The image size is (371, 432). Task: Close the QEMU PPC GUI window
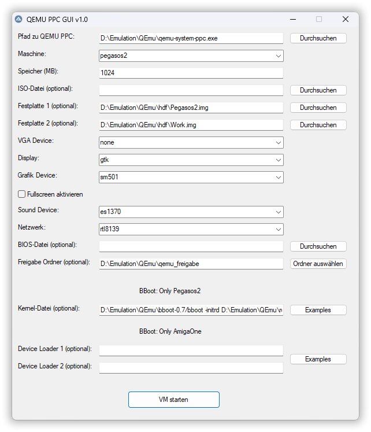(x=345, y=19)
